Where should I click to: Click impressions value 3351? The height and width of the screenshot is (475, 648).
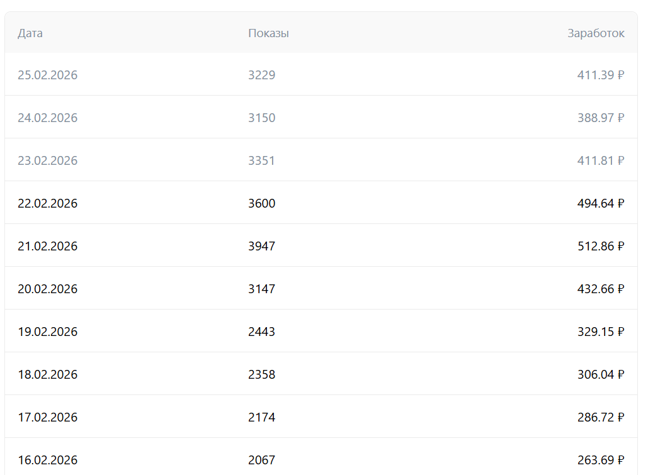(x=262, y=161)
